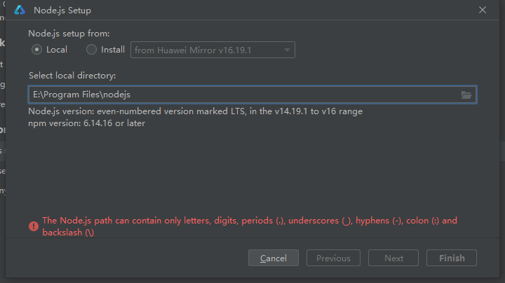505x283 pixels.
Task: Close the Node.js Setup dialog
Action: [x=483, y=10]
